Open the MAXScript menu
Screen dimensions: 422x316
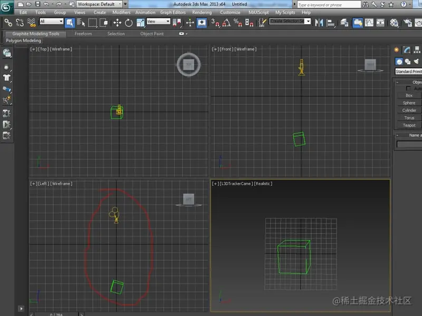258,12
